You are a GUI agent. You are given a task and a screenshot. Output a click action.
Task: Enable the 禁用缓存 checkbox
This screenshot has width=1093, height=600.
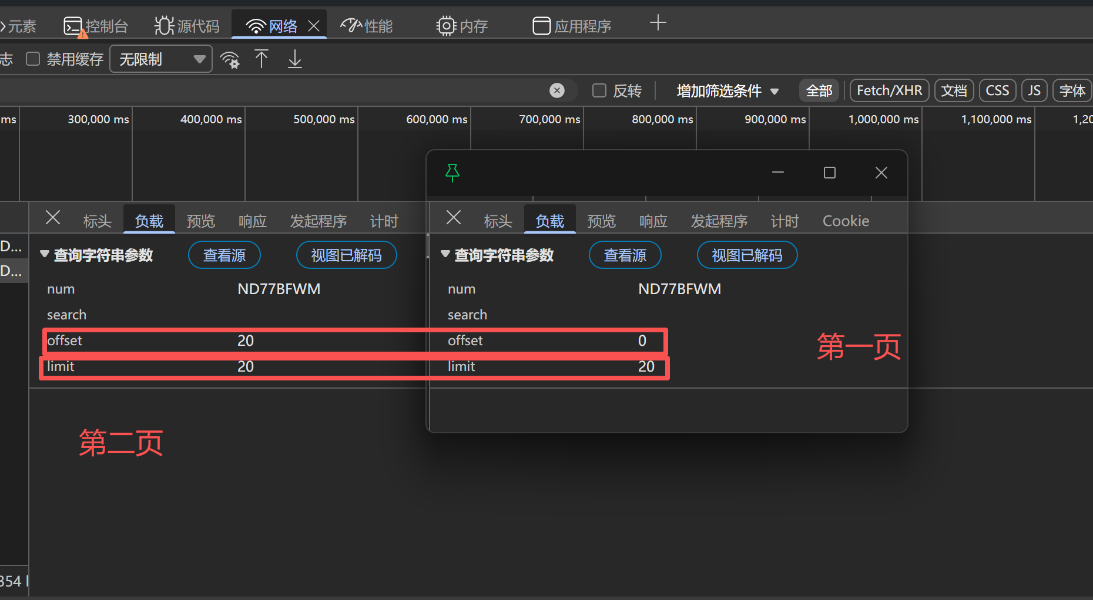click(33, 59)
